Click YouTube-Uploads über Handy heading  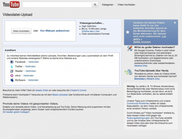click(151, 71)
